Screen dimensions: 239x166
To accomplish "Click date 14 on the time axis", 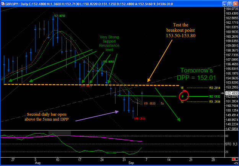I will [169, 159].
